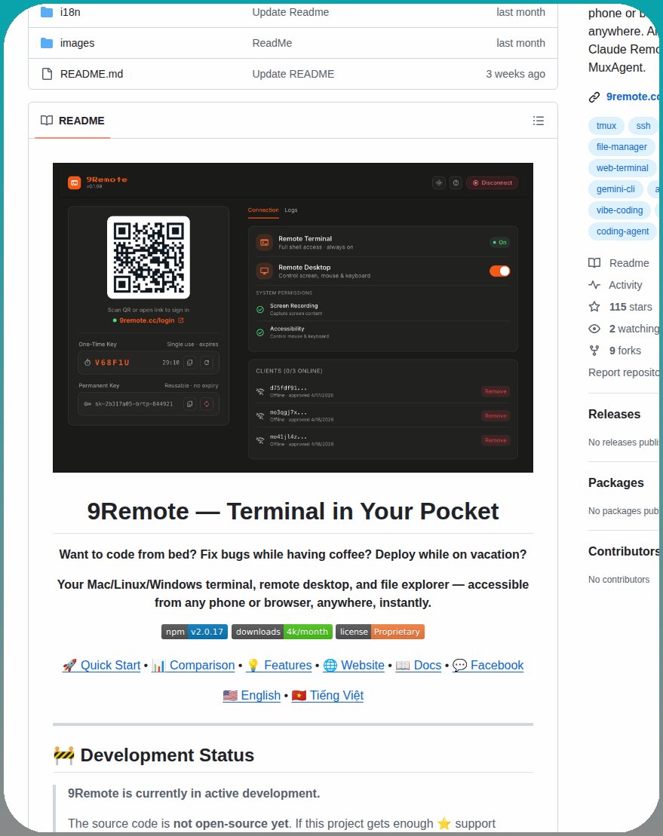Open the Packages heading link
Viewport: 663px width, 836px height.
tap(615, 483)
